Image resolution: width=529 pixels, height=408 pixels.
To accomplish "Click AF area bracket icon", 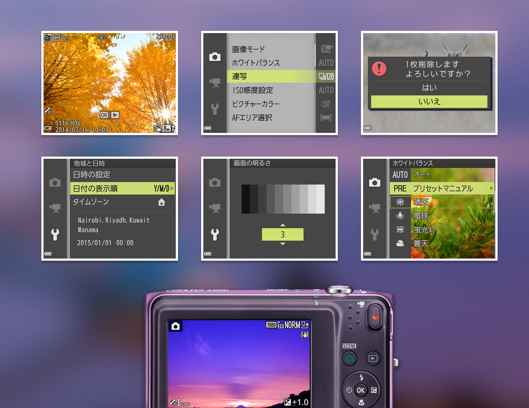I will pos(326,118).
